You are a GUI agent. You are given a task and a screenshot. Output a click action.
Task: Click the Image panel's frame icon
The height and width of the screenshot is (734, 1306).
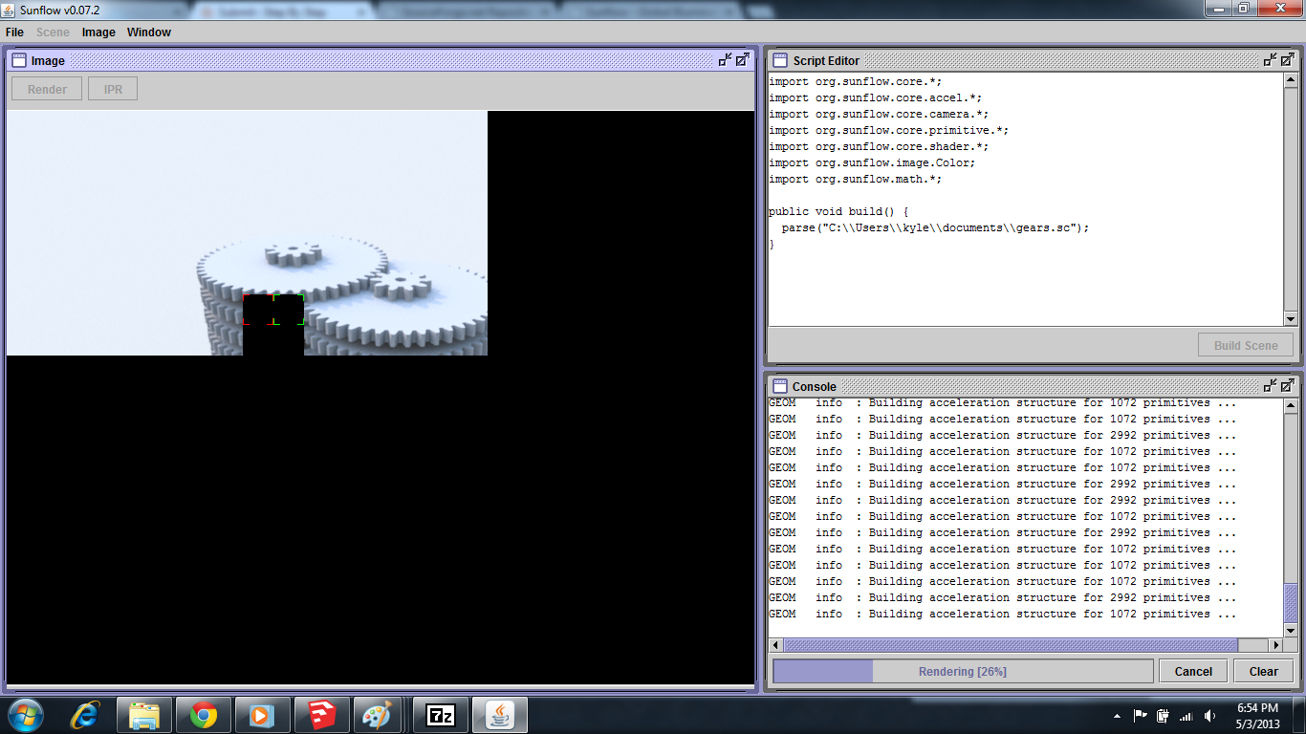(19, 60)
